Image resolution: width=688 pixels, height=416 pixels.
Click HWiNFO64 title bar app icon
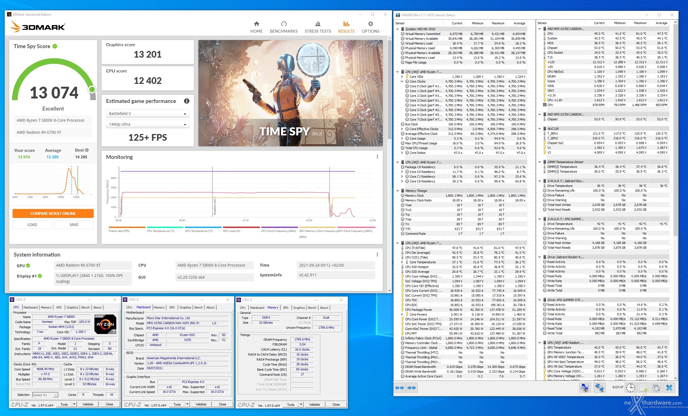(398, 15)
